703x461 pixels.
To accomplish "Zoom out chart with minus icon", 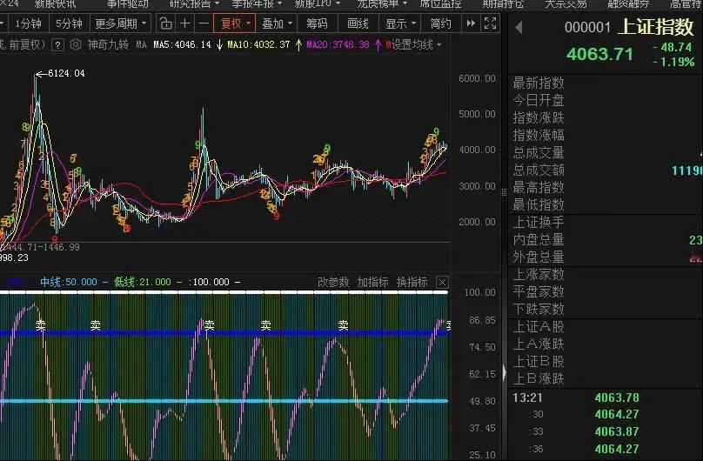I will (x=204, y=23).
